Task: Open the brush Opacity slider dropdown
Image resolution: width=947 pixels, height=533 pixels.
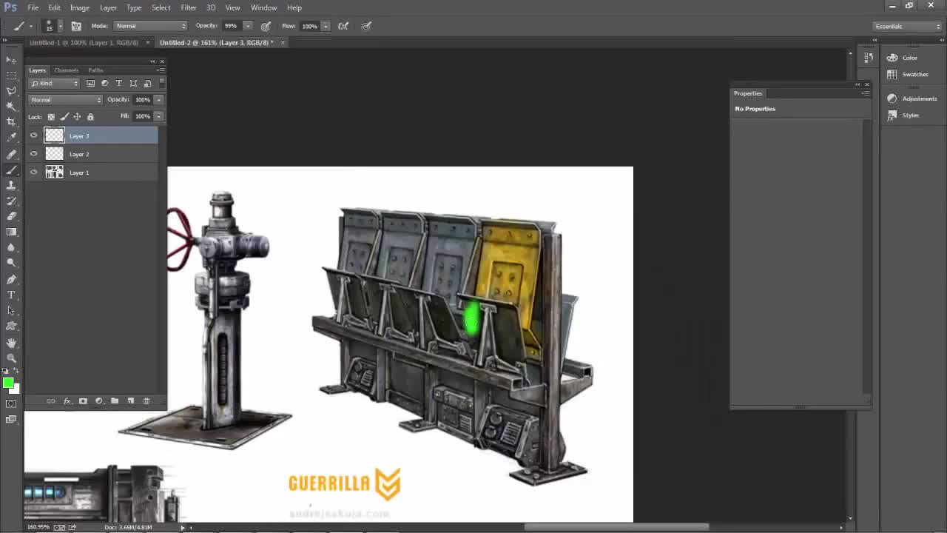Action: tap(248, 26)
